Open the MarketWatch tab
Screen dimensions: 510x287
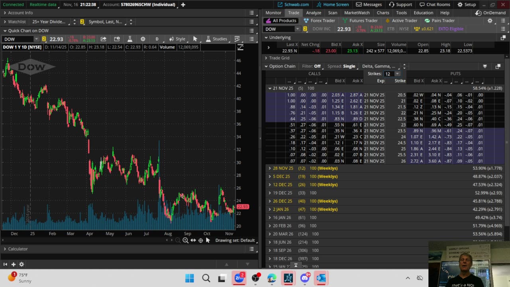point(357,13)
